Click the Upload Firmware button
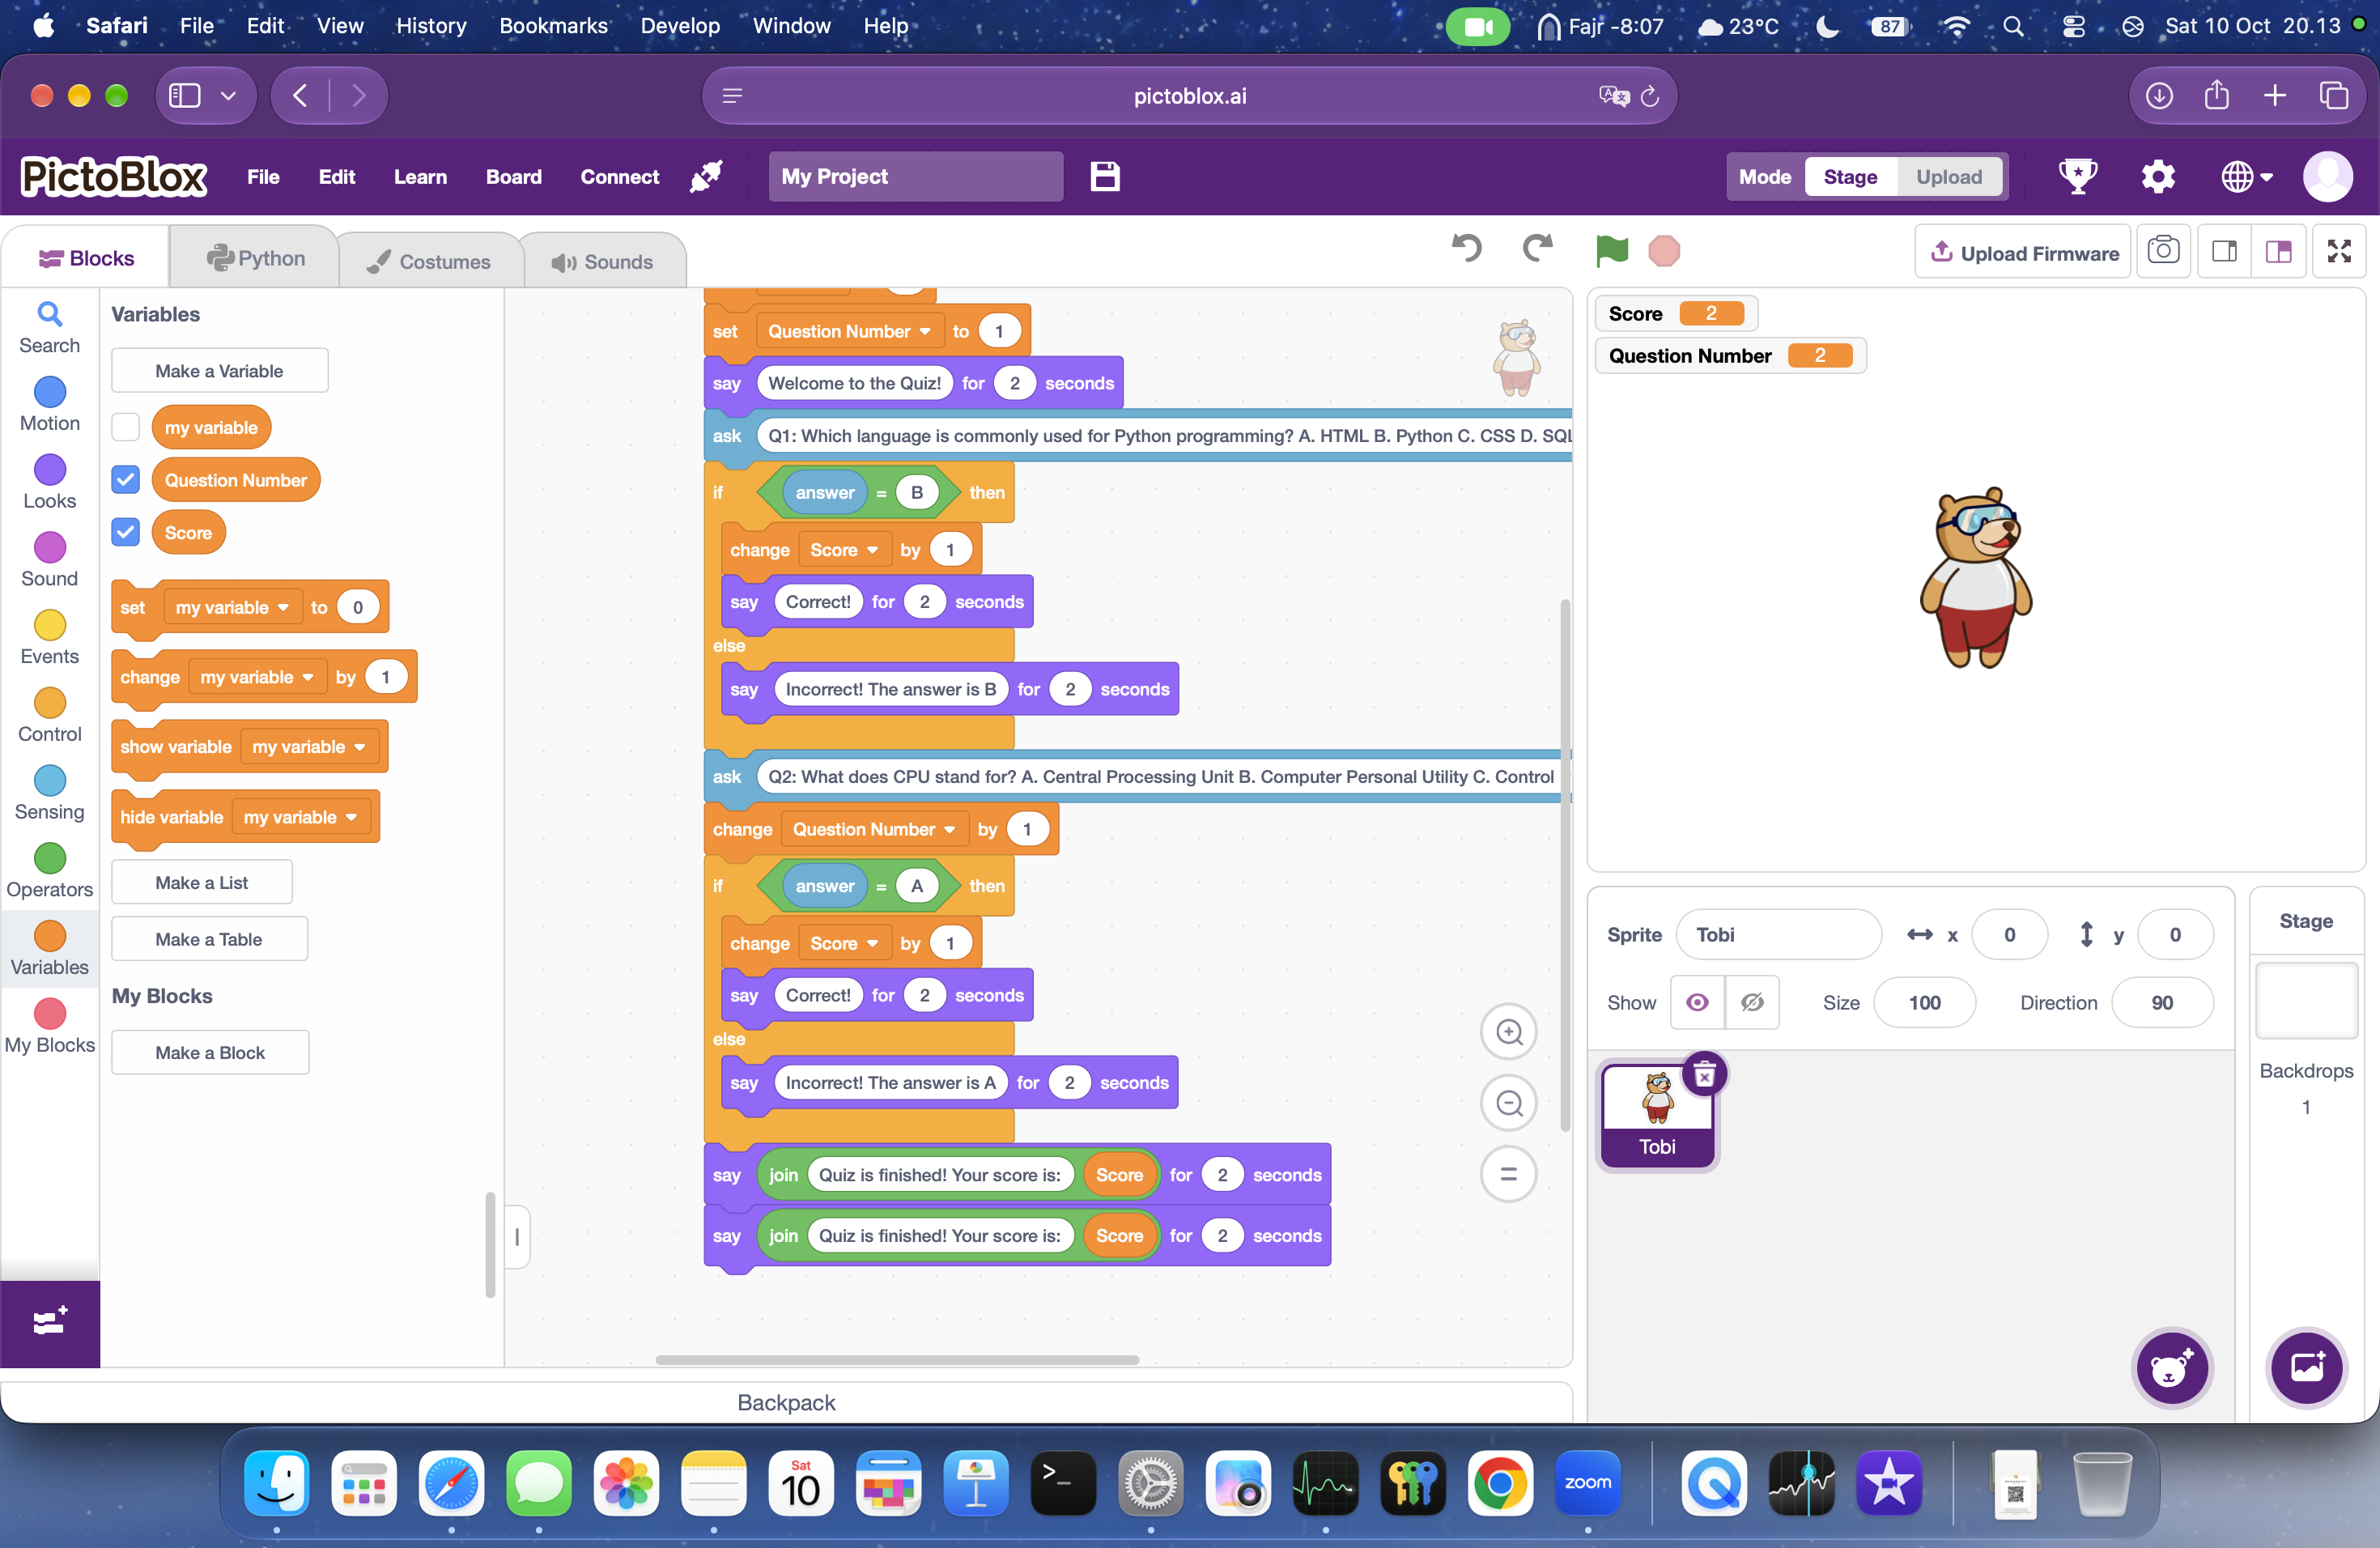2380x1548 pixels. pos(2024,252)
